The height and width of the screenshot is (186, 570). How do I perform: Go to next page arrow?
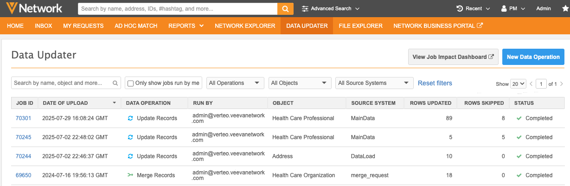(562, 84)
